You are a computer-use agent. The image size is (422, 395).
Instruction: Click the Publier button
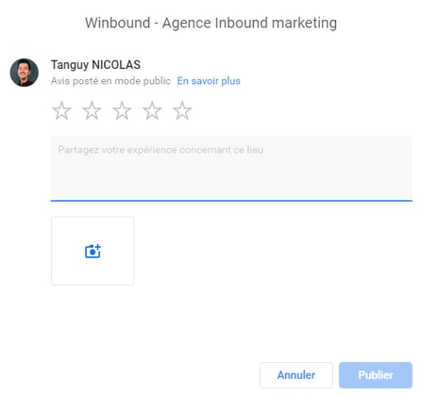pyautogui.click(x=376, y=375)
